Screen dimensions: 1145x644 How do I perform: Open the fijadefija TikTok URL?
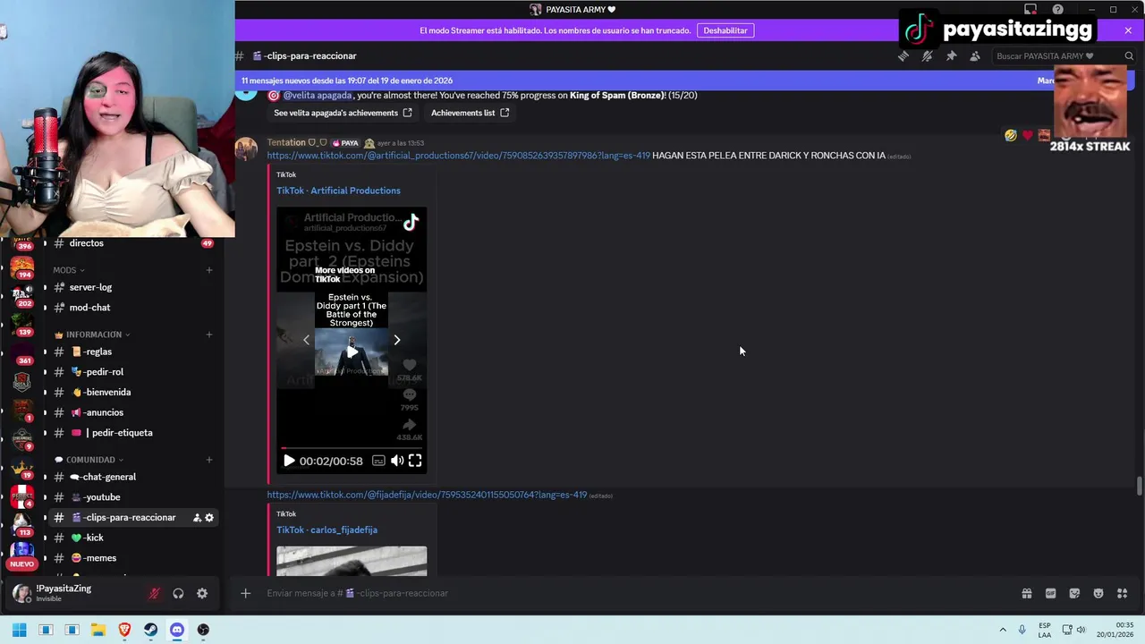[427, 495]
